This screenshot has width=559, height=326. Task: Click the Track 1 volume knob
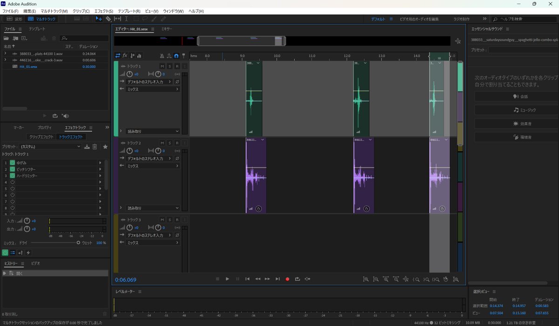pyautogui.click(x=130, y=74)
